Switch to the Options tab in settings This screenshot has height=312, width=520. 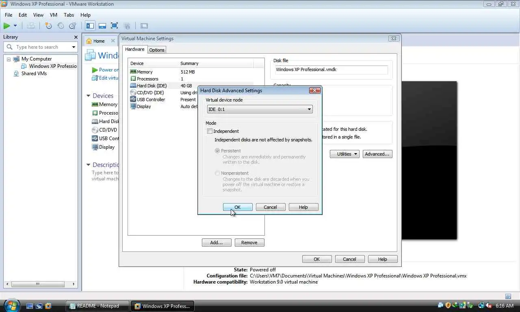(x=156, y=50)
